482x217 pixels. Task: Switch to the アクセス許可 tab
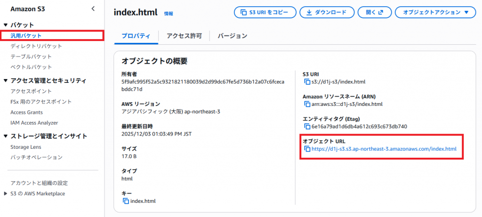(x=184, y=36)
